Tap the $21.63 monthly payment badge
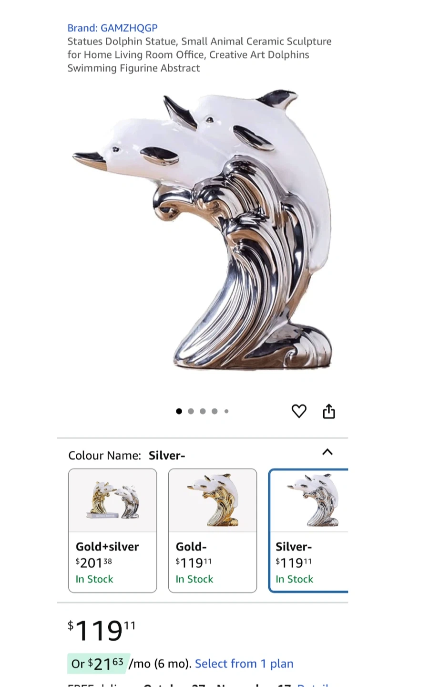The width and height of the screenshot is (429, 687). click(x=97, y=664)
